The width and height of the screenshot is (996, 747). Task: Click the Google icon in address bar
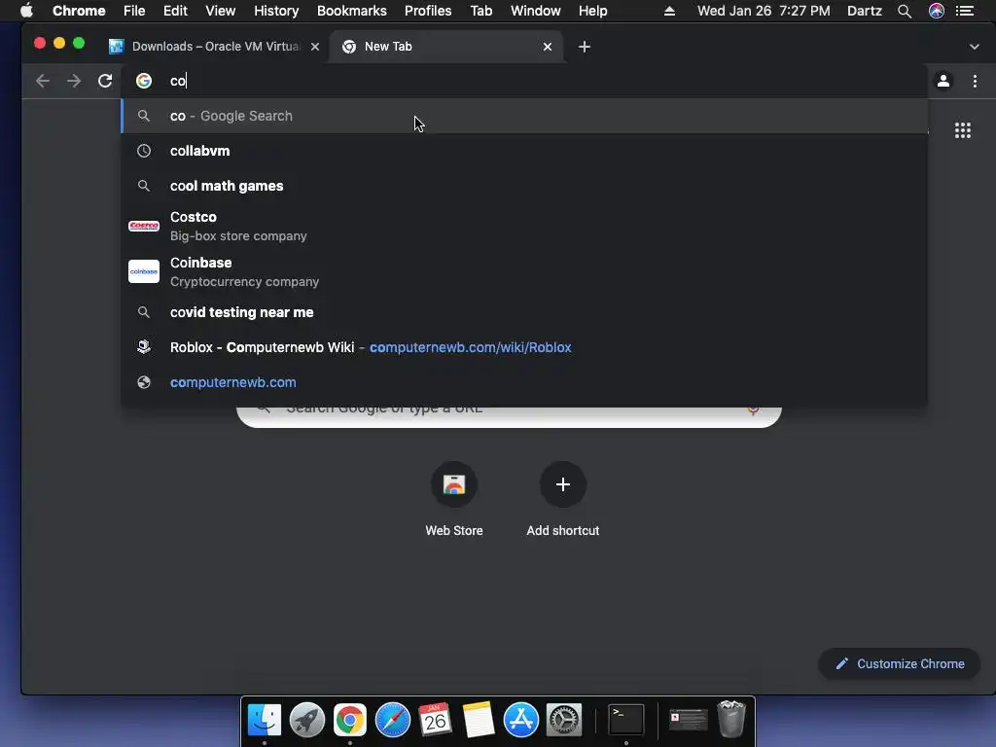pos(144,81)
